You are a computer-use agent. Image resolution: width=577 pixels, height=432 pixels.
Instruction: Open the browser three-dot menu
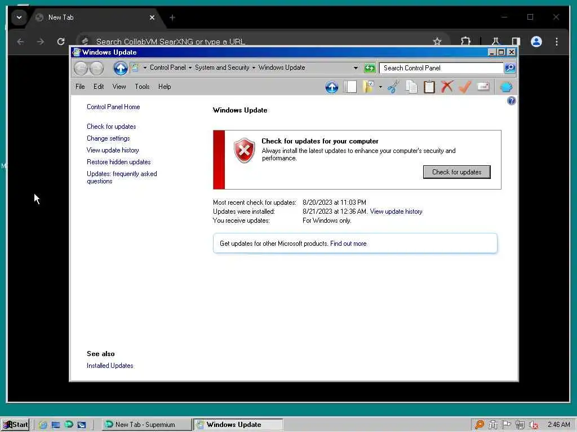tap(556, 42)
